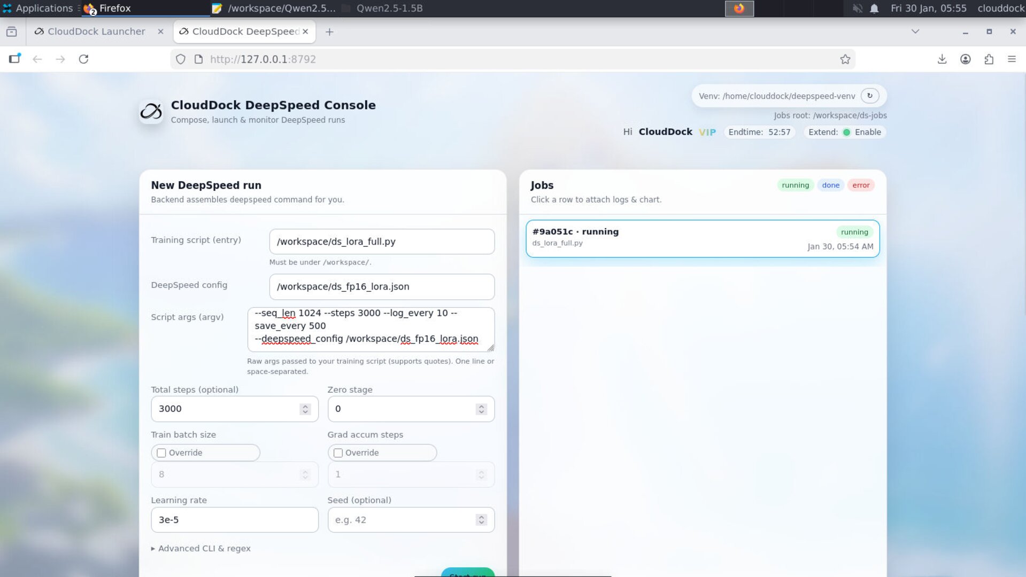The image size is (1026, 577).
Task: Filter jobs by the error badge
Action: click(x=860, y=185)
